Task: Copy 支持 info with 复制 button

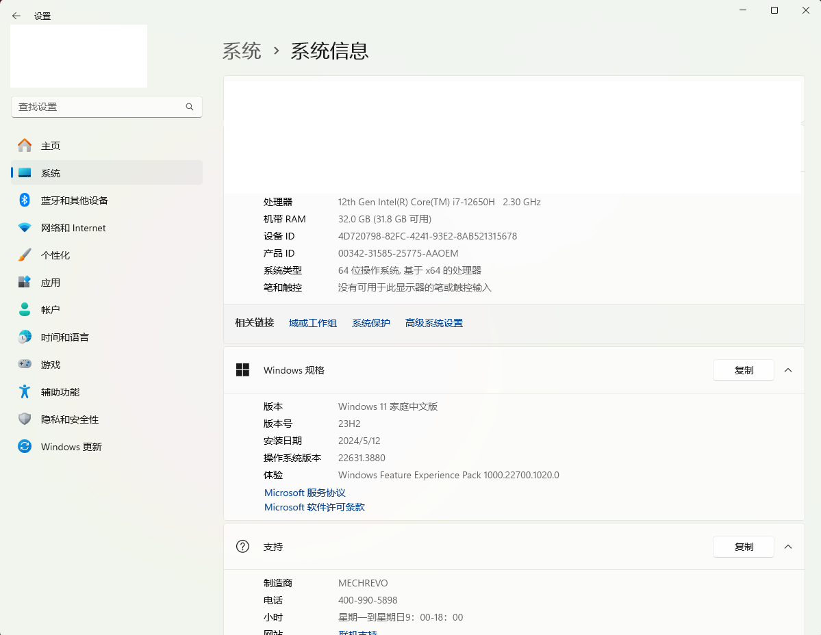Action: point(744,546)
